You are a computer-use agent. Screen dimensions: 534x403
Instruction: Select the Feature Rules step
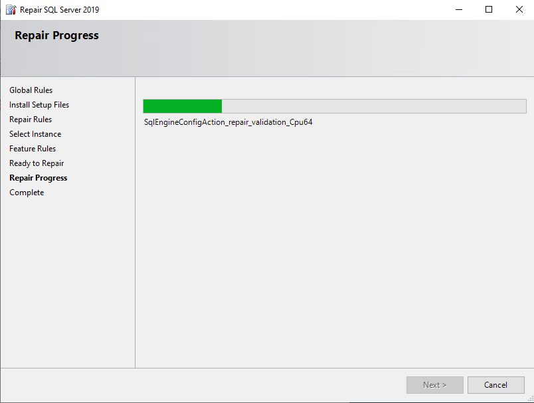33,149
